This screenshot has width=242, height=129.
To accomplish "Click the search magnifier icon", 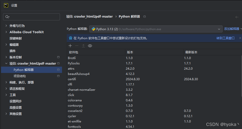I will point(7,17).
